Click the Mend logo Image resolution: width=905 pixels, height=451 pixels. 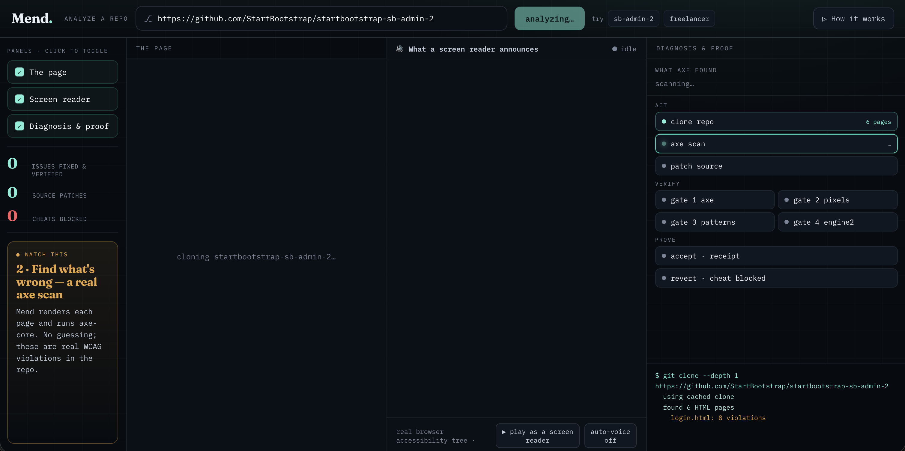(32, 18)
